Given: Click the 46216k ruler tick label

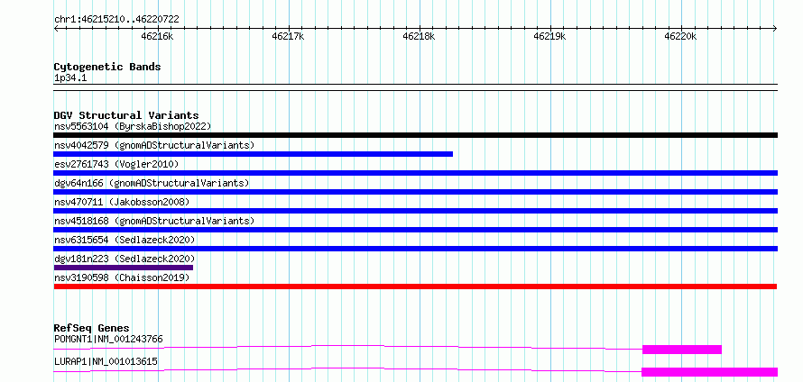Looking at the screenshot, I should [x=158, y=36].
